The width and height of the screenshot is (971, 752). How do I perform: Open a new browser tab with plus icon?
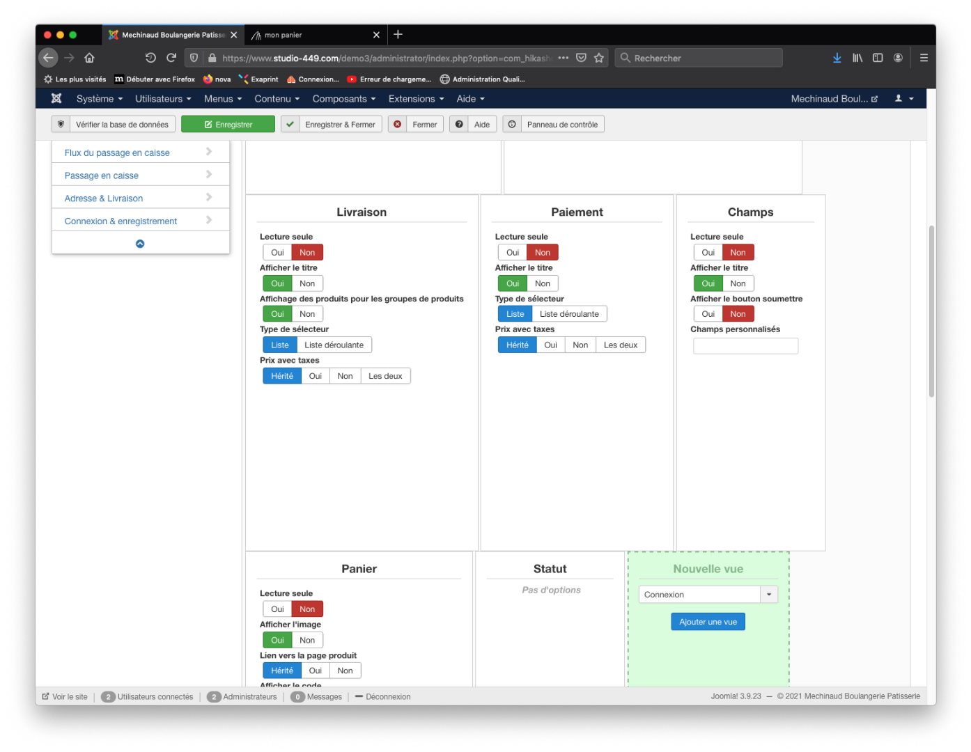click(398, 34)
